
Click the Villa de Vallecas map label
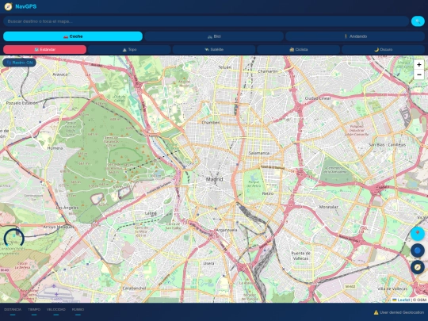[x=392, y=289]
